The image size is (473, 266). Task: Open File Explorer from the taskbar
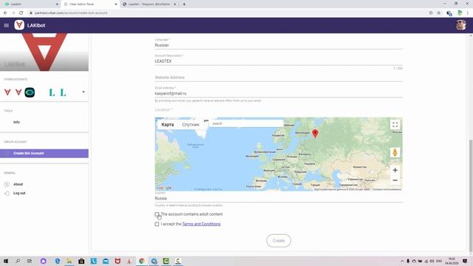69,261
